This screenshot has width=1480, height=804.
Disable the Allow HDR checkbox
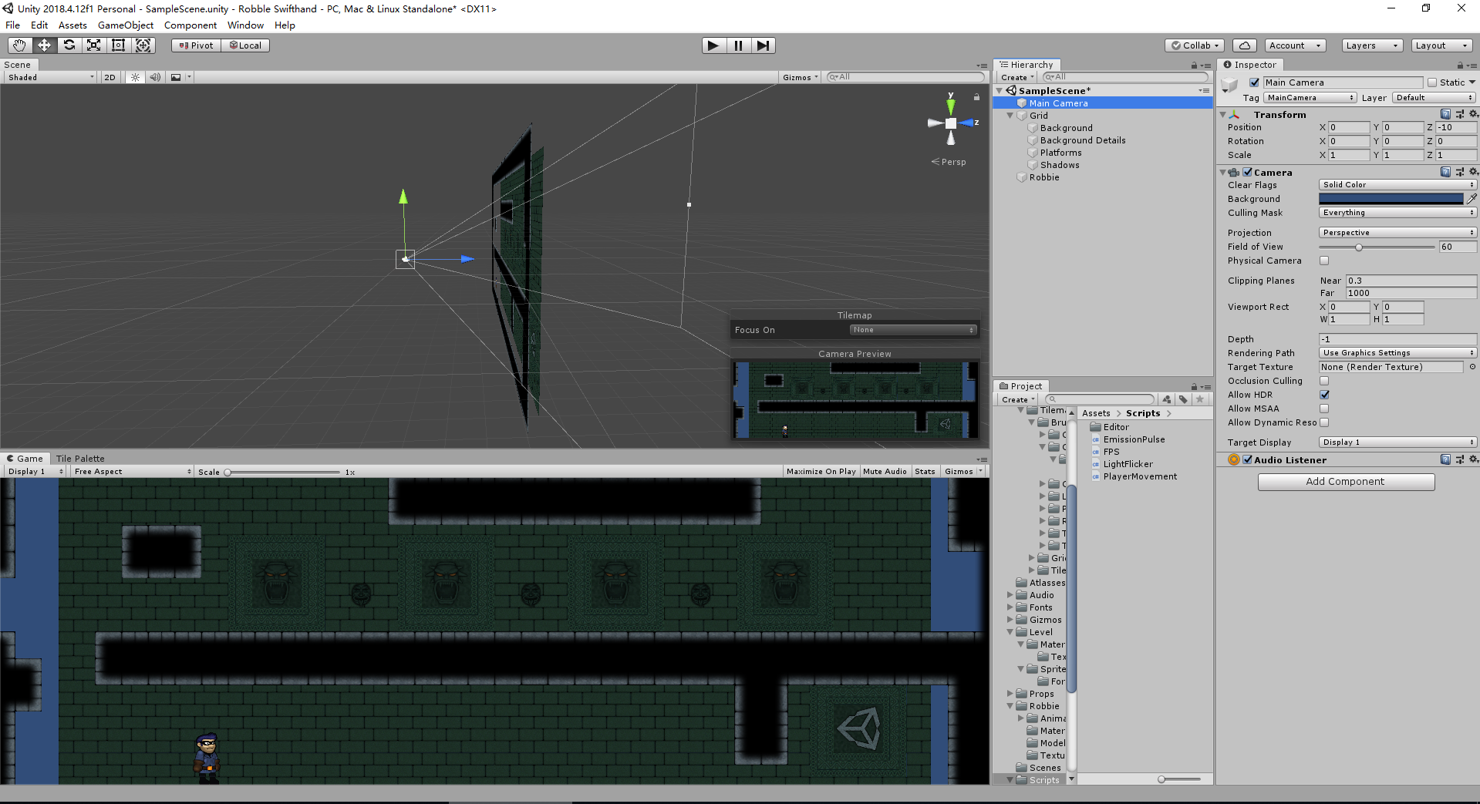pyautogui.click(x=1324, y=395)
